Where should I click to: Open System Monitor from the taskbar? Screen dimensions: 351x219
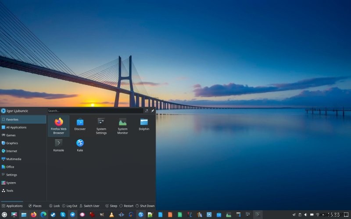click(229, 215)
